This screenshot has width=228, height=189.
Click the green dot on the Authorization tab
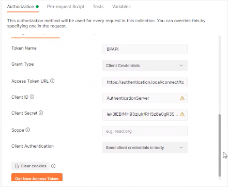tap(37, 7)
